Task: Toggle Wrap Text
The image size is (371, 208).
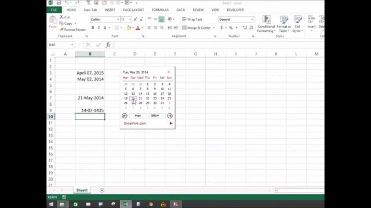Action: point(192,19)
